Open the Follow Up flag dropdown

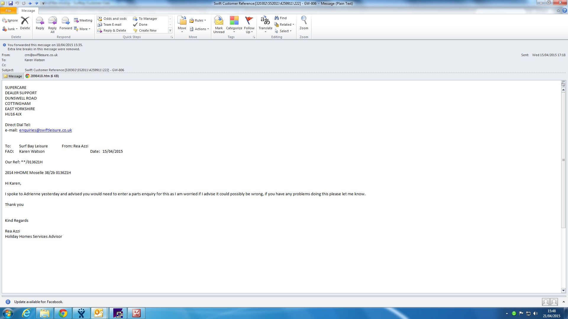[x=249, y=24]
